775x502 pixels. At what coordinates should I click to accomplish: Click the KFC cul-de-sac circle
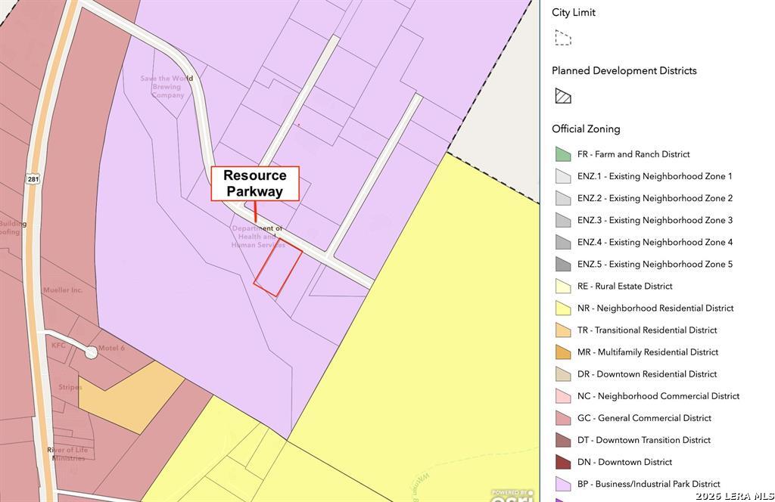tap(91, 352)
